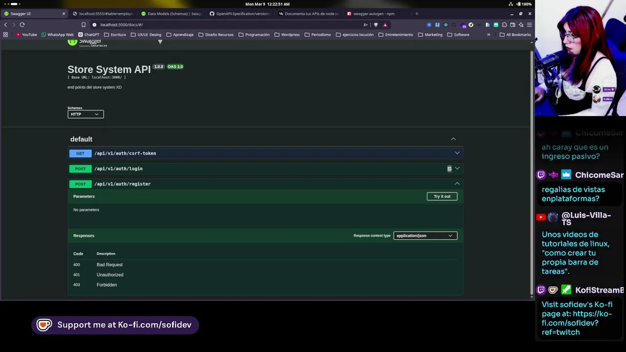Open the UX/UI Desing bookmarks folder
The image size is (626, 352).
[x=146, y=35]
